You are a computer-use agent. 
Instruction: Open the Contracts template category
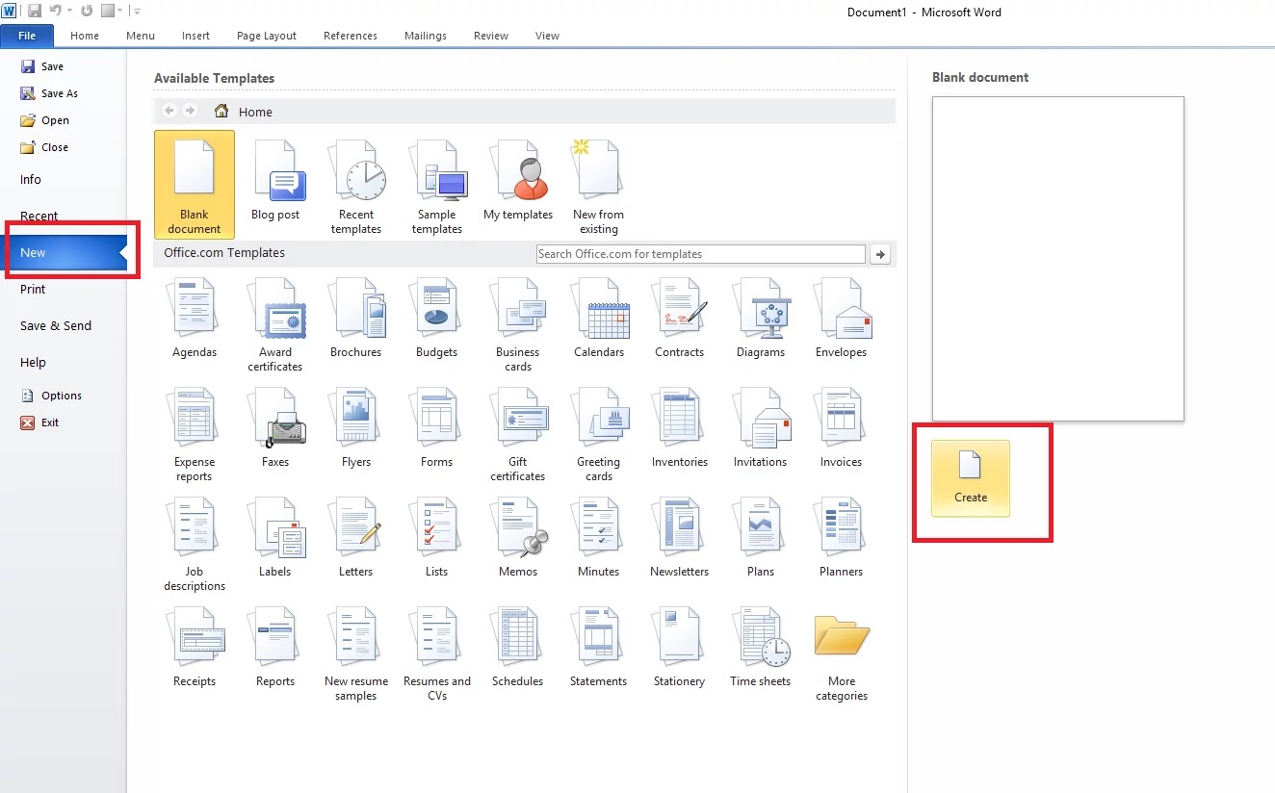tap(680, 319)
